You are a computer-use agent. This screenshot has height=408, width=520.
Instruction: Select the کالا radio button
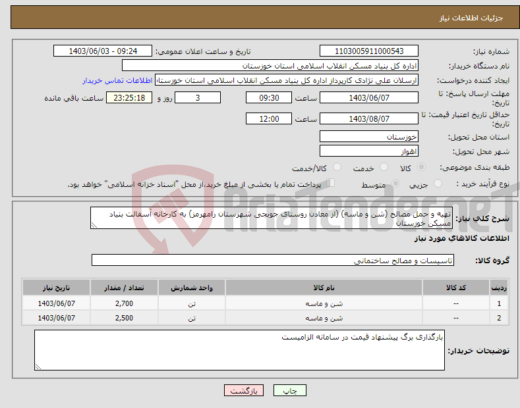421,167
